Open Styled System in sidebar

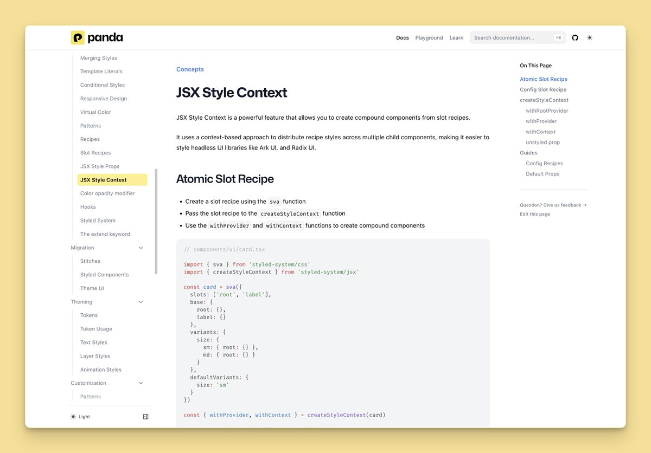(98, 221)
